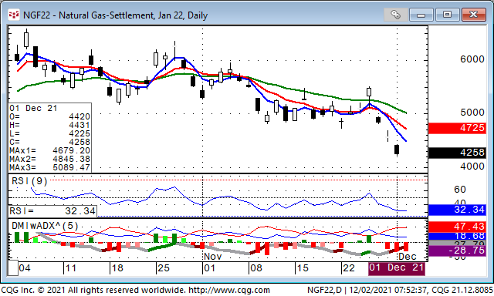
Task: Click the H= 4431 high value row
Action: coord(49,125)
